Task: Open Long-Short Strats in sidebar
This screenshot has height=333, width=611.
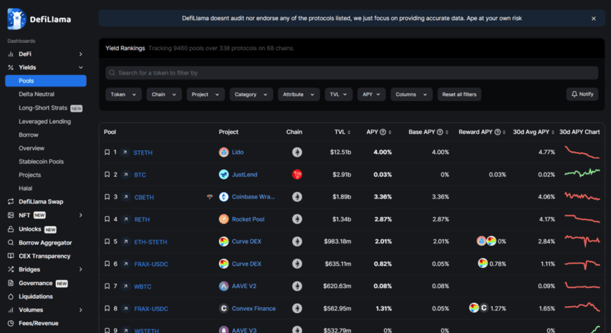Action: (43, 107)
